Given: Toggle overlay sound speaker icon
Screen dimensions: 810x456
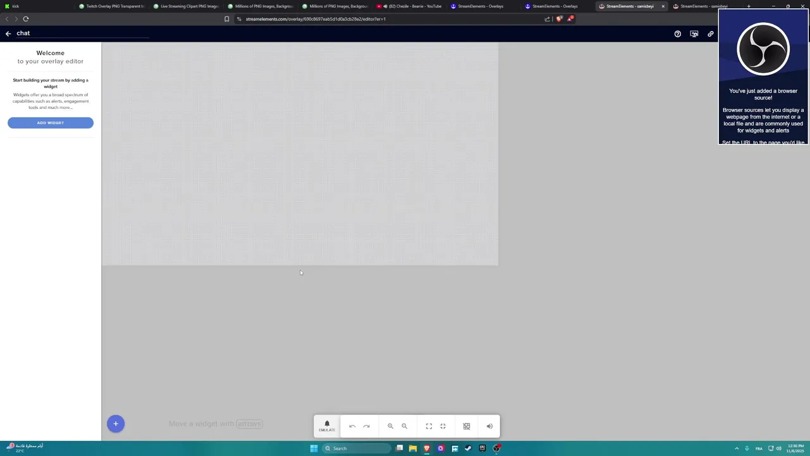Looking at the screenshot, I should click(489, 426).
